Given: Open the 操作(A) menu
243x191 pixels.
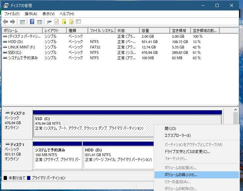Looking at the screenshot, I should point(31,14).
